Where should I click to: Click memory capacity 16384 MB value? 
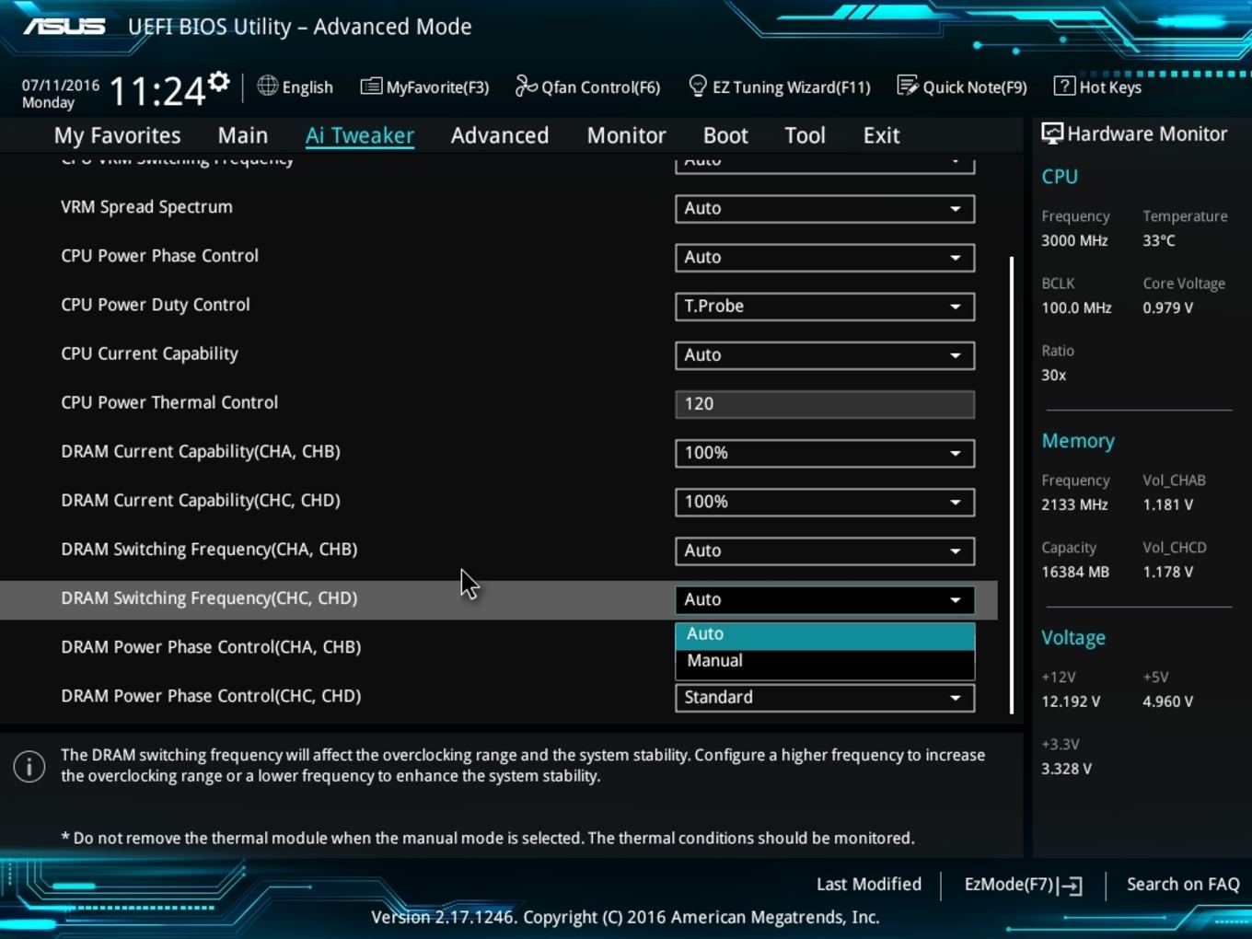(x=1075, y=572)
